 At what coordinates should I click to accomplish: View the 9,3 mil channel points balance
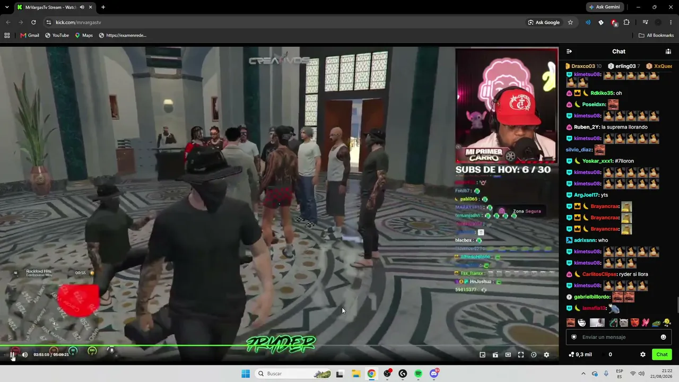tap(580, 354)
